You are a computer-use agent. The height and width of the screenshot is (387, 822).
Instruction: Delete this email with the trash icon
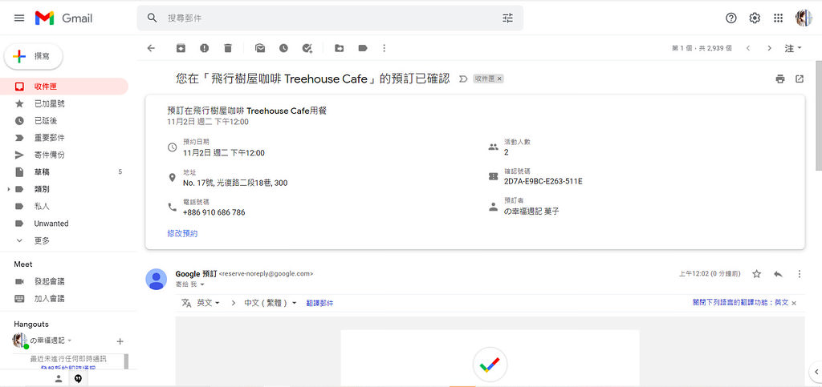pos(227,48)
